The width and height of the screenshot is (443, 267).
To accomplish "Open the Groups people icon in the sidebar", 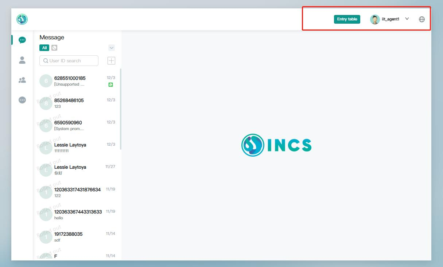I will tap(22, 80).
